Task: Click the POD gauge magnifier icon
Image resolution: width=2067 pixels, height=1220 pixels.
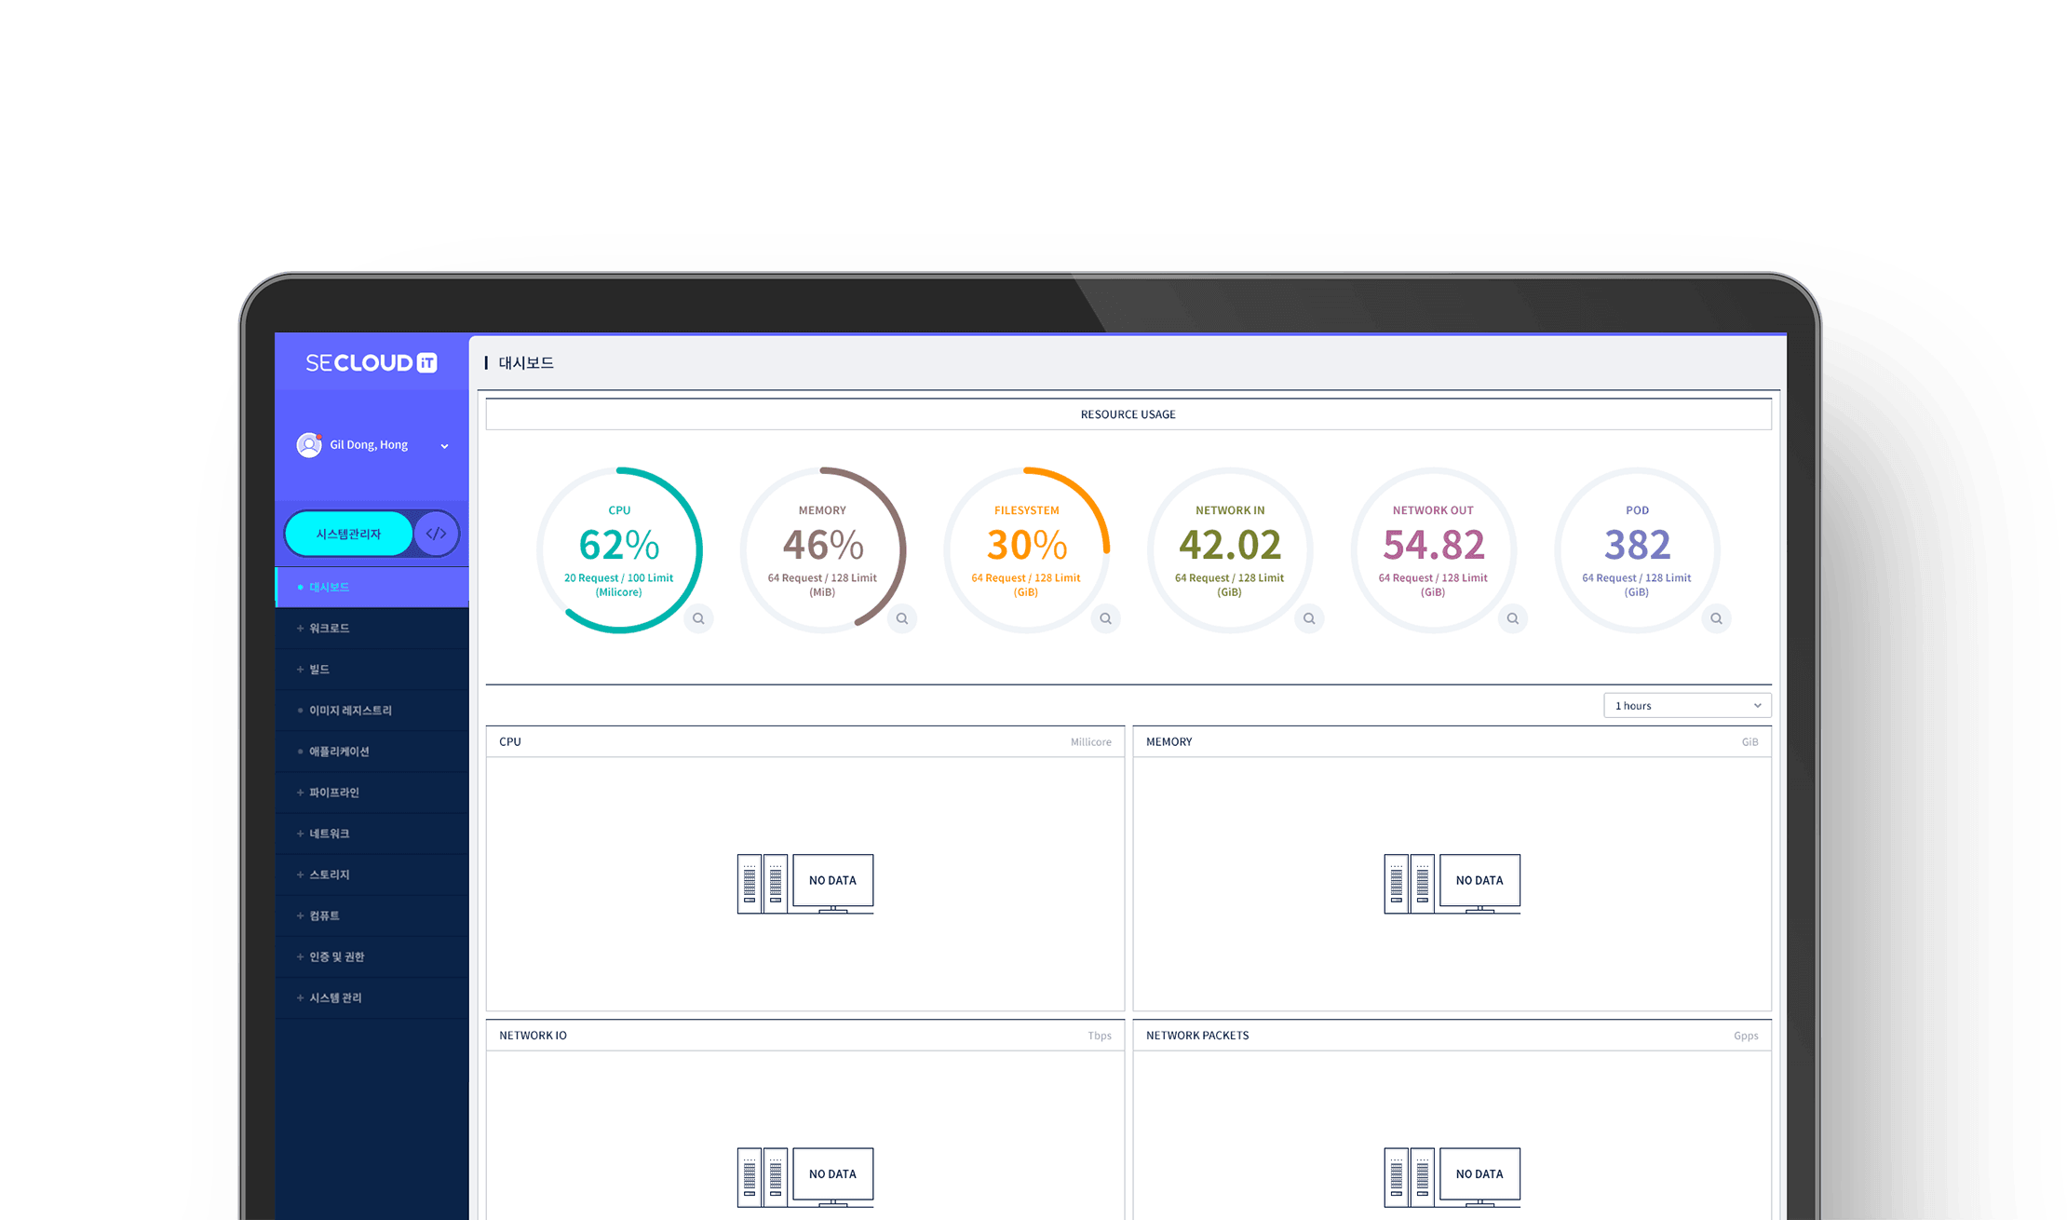Action: [x=1716, y=618]
